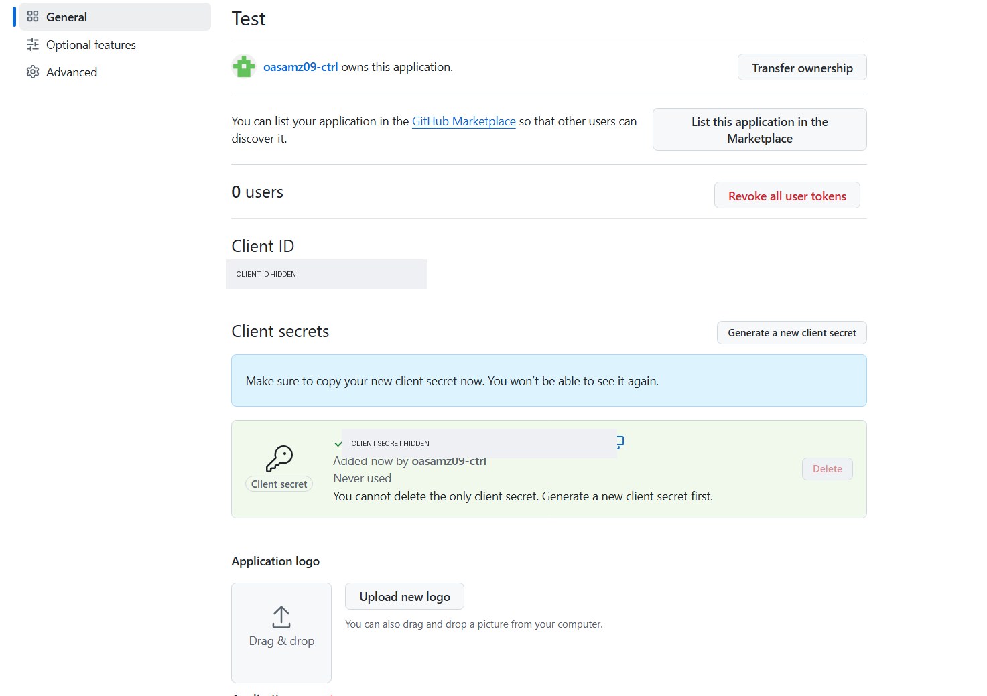Click the Advanced gear icon
The width and height of the screenshot is (987, 696).
click(33, 72)
